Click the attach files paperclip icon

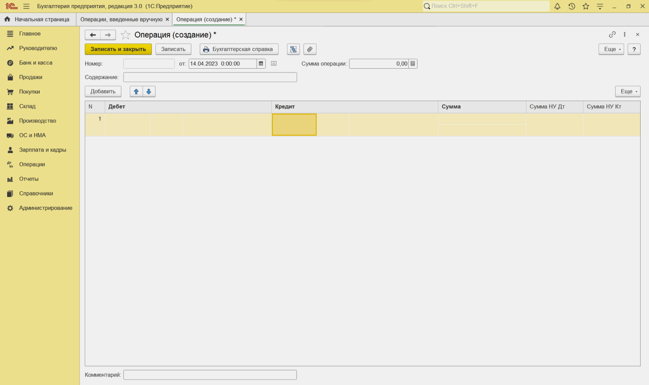(310, 49)
